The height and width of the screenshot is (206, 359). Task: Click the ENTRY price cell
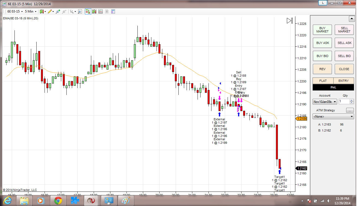344,81
